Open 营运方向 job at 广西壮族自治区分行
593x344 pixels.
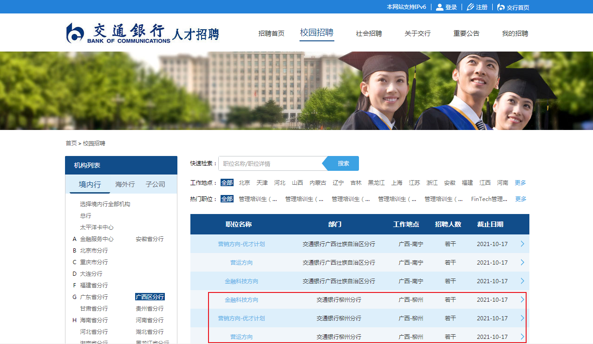[x=241, y=263]
